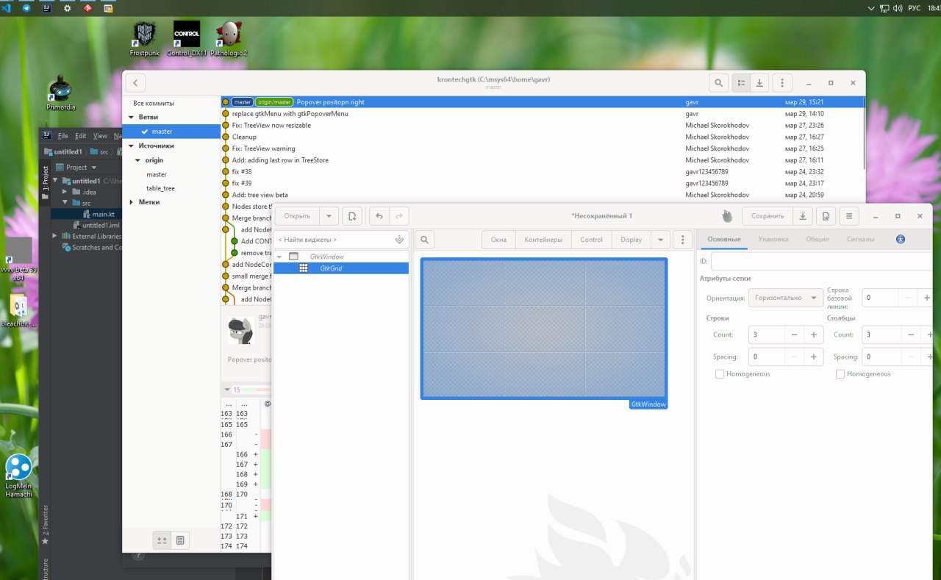
Task: Open the three-dot menu in gitg header
Action: pos(782,83)
